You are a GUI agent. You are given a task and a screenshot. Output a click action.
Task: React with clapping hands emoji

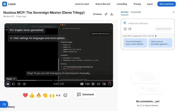point(45,95)
